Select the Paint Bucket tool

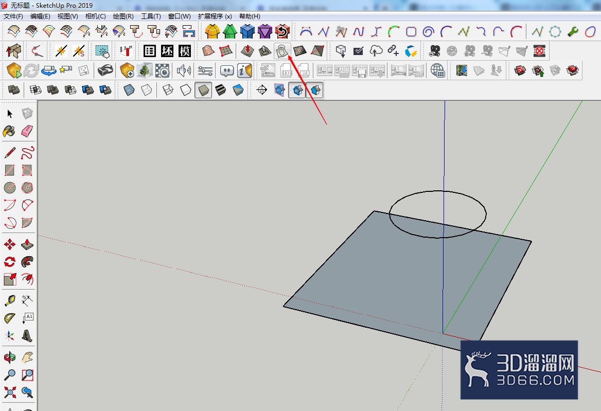10,131
